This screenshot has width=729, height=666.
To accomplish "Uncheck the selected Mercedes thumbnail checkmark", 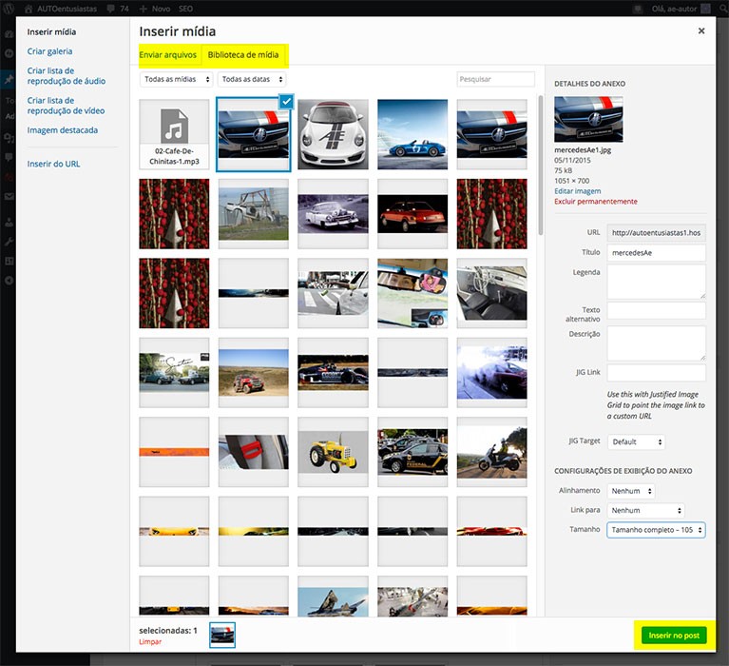I will click(285, 101).
